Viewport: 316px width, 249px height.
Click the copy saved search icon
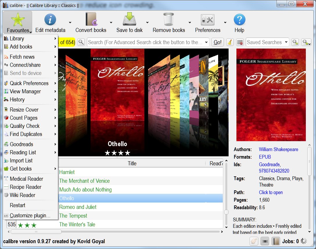click(x=295, y=42)
